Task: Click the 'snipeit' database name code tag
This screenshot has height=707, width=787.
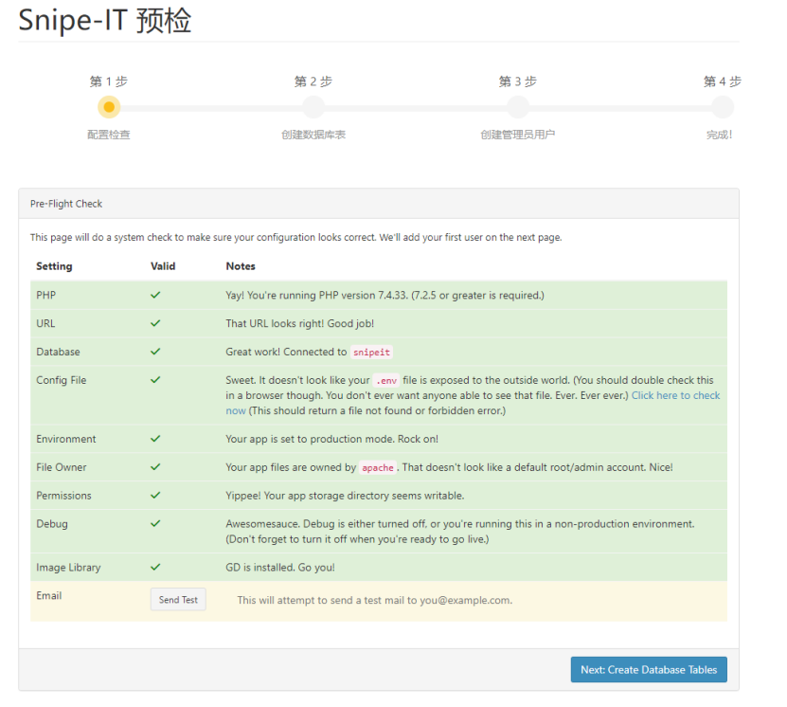Action: click(371, 352)
